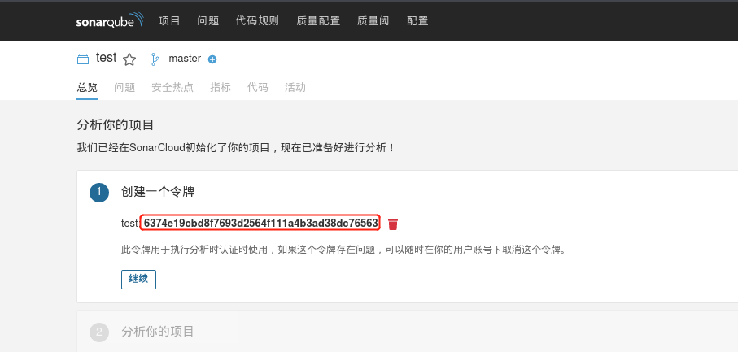738x352 pixels.
Task: Open 质量阈 in the top navigation
Action: (x=373, y=20)
